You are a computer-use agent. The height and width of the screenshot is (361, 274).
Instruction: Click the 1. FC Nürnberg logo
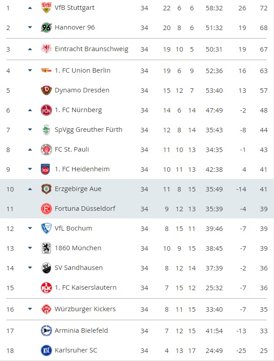(46, 110)
